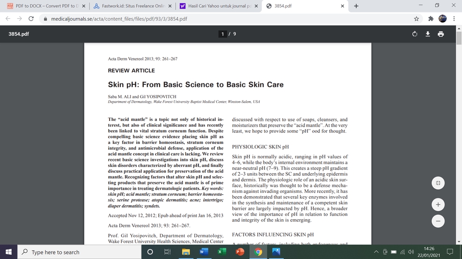Download the 3854.pdf file
This screenshot has width=462, height=259.
(x=427, y=34)
